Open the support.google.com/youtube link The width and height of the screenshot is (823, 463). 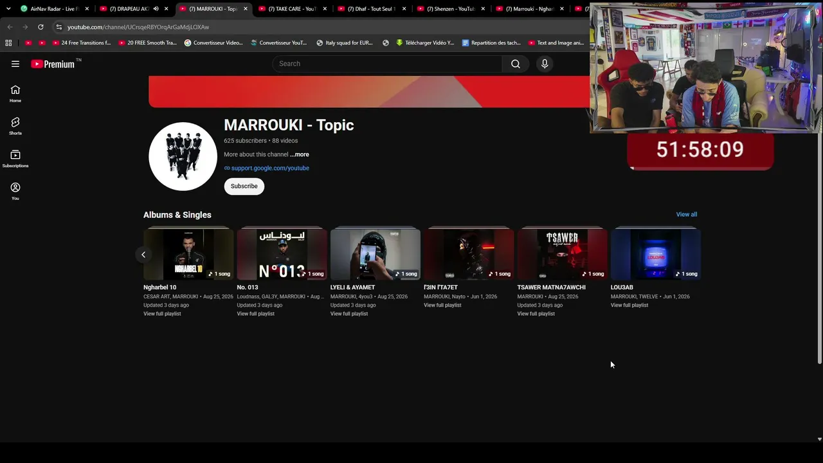(x=270, y=168)
